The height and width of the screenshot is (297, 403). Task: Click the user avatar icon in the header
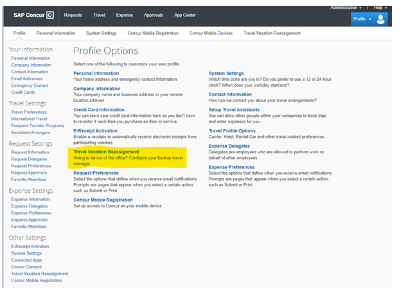(380, 19)
